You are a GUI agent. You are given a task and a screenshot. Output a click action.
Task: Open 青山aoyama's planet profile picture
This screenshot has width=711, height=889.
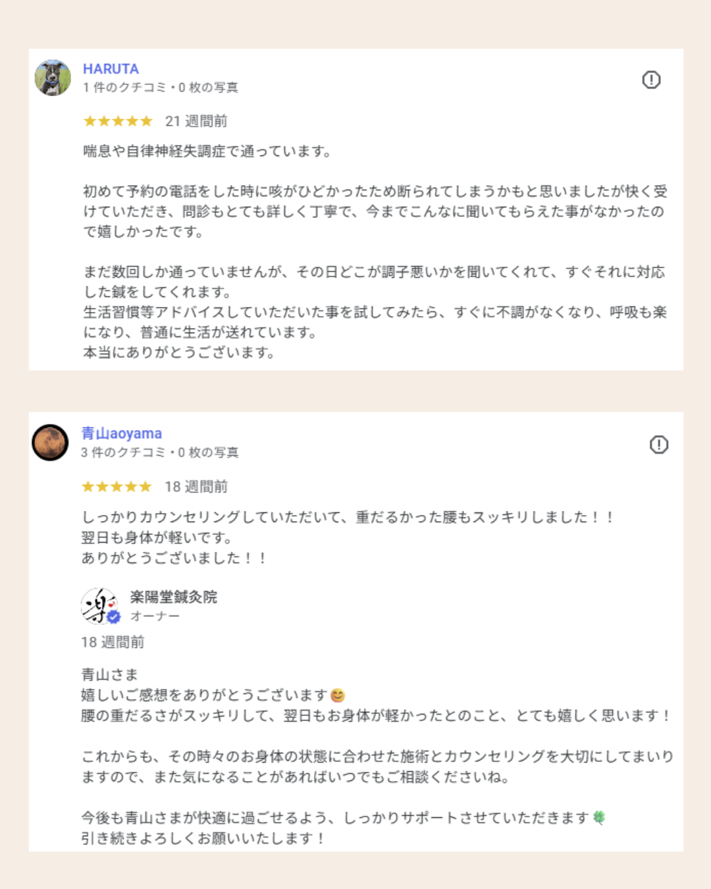[50, 443]
